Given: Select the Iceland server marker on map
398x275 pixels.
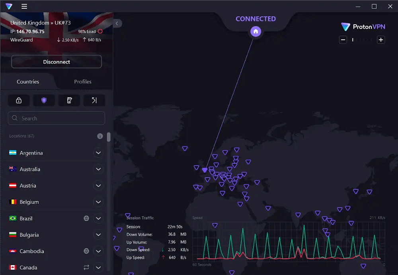Looking at the screenshot, I should click(185, 149).
